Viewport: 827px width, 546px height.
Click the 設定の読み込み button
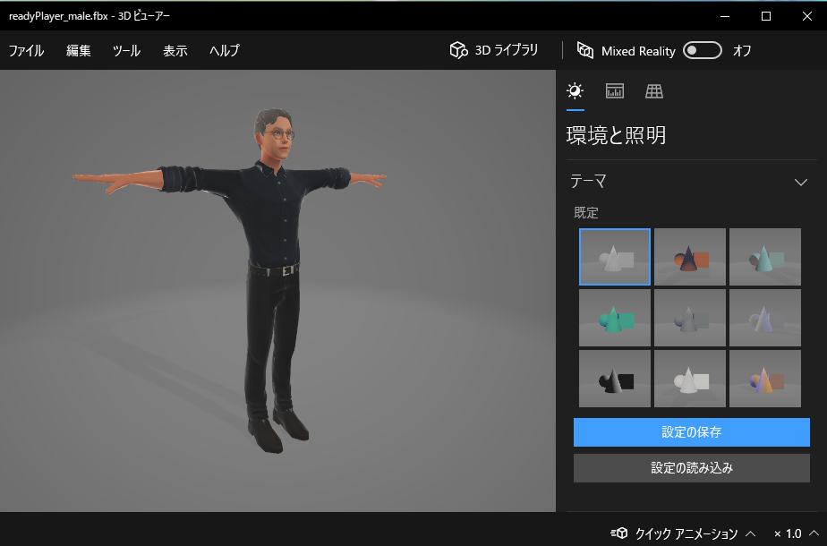click(691, 467)
